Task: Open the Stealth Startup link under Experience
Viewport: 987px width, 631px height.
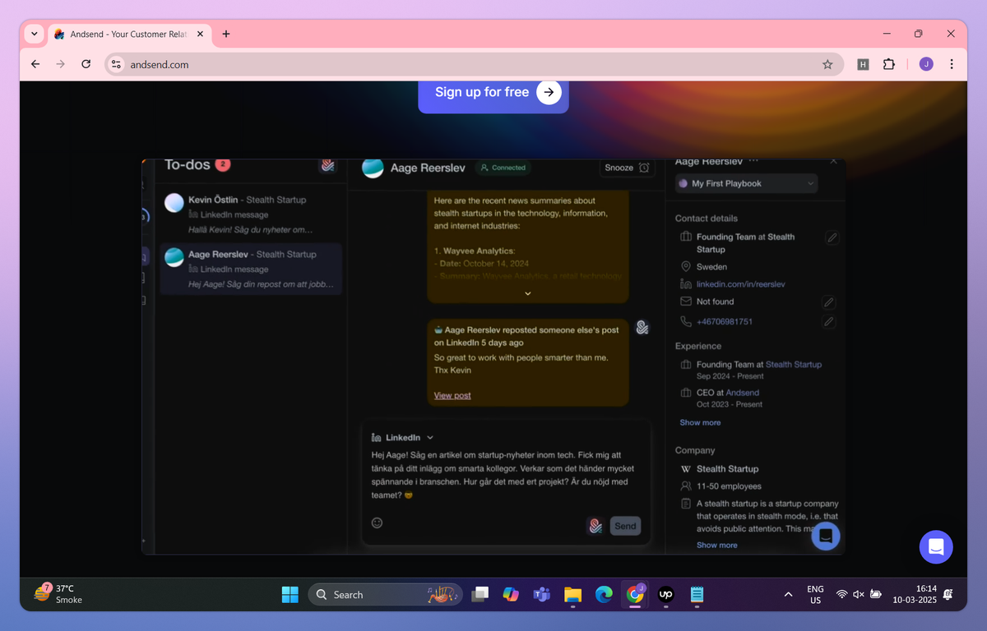Action: point(794,364)
